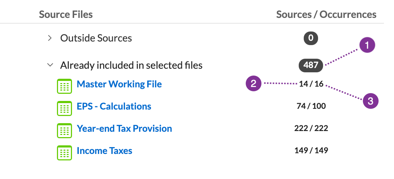Viewport: 394px width, 179px height.
Task: Expand the Outside Sources chevron
Action: click(x=50, y=38)
